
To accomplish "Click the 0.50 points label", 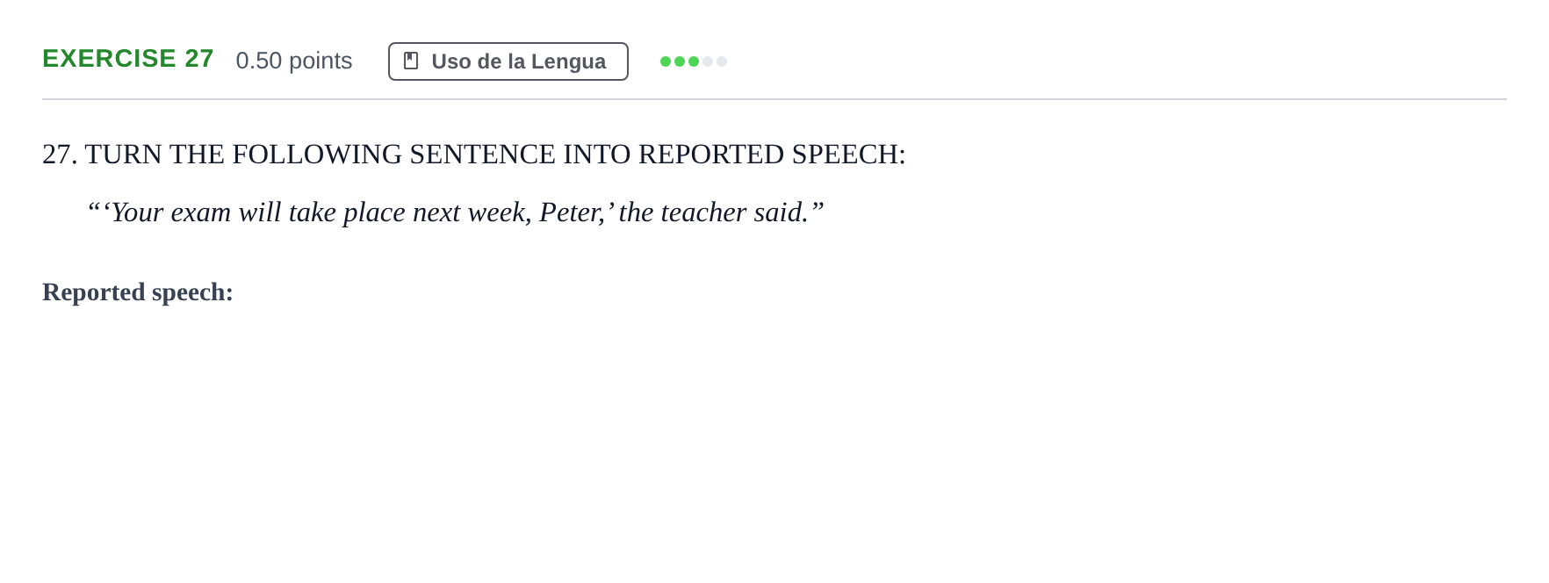I will (x=294, y=61).
